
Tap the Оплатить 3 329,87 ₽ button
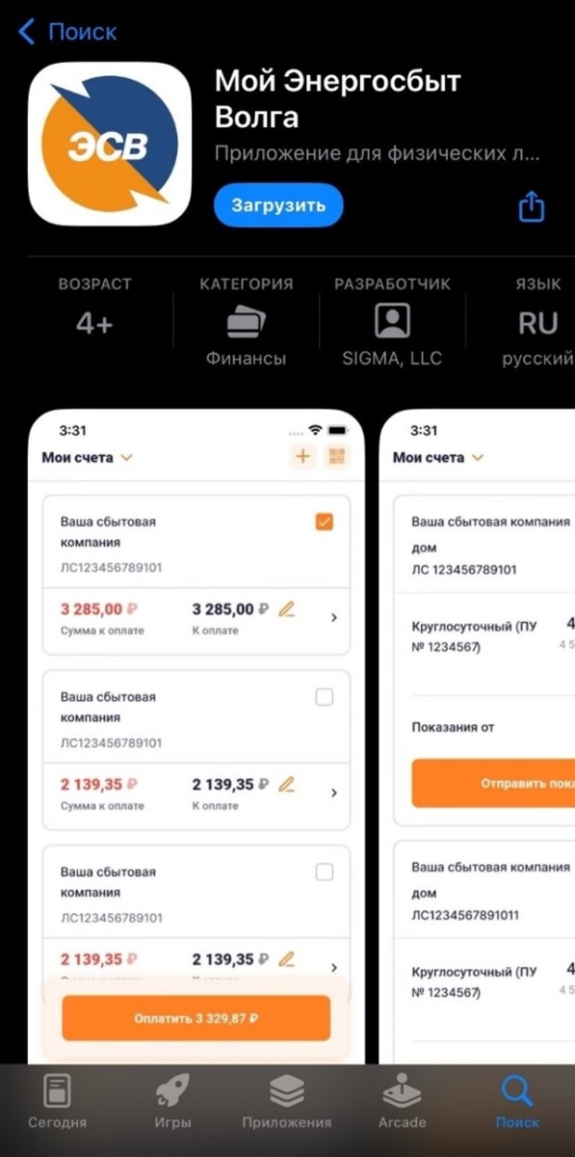point(196,1018)
